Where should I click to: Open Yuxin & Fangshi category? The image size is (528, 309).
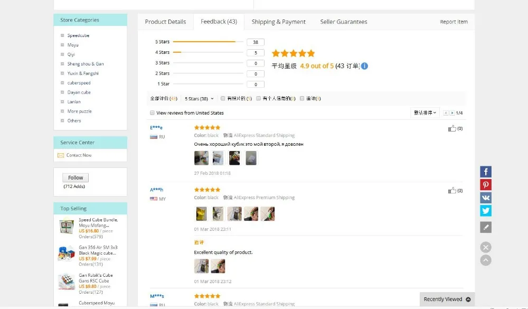[83, 73]
